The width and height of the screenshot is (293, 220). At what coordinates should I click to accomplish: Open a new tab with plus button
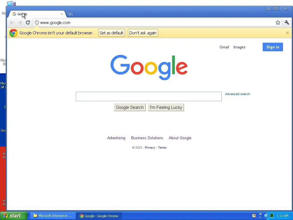tap(70, 14)
